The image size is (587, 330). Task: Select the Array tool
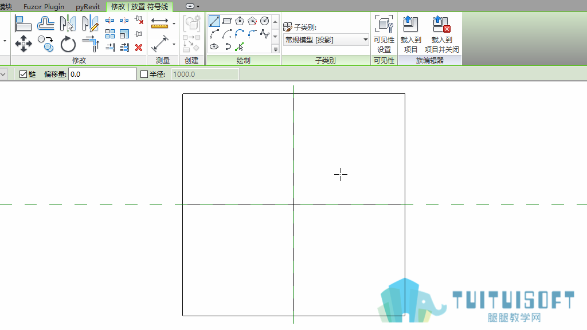tap(109, 34)
